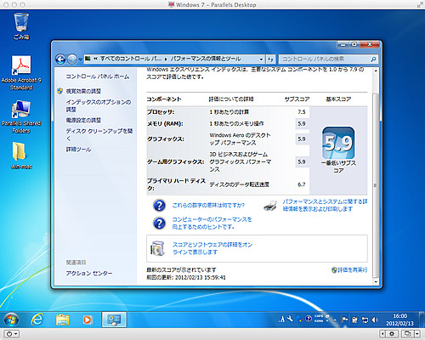Viewport: 425px width, 340px height.
Task: Open the recent pages dropdown beside forward arrow
Action: pyautogui.click(x=80, y=59)
